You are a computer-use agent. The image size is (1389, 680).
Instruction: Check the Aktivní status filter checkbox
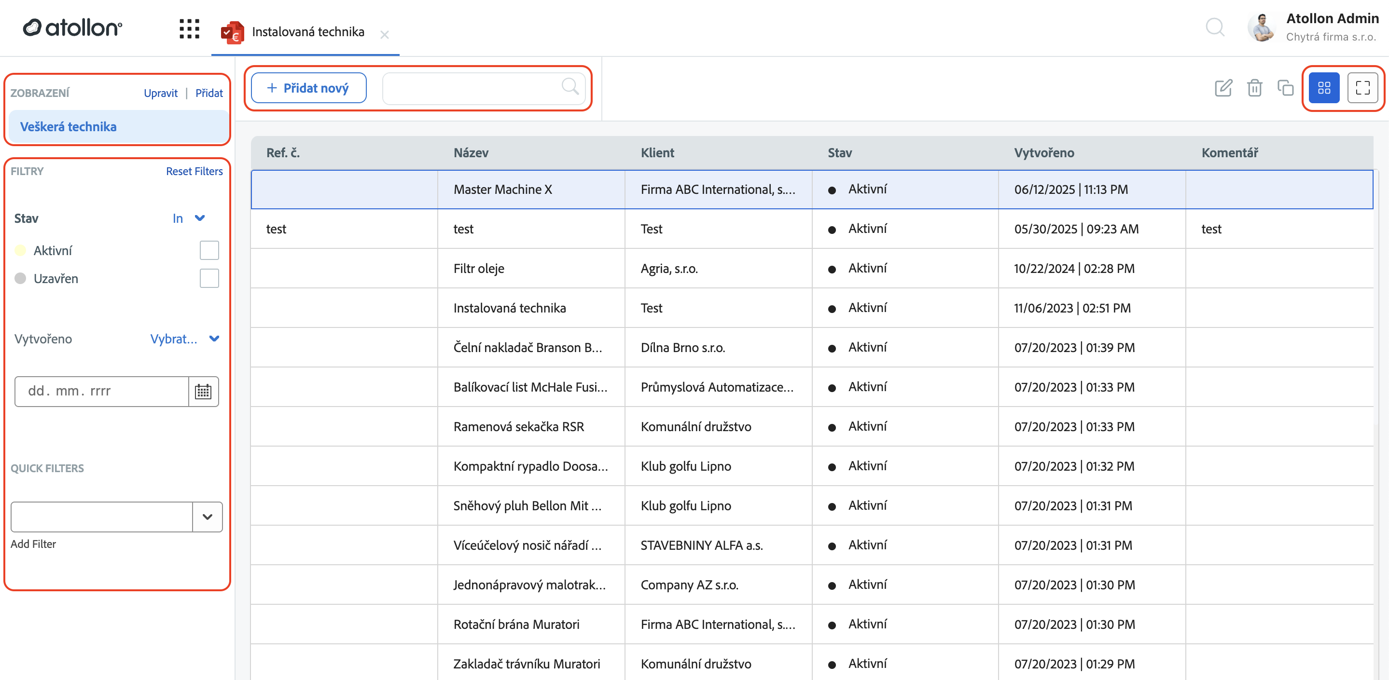coord(208,251)
